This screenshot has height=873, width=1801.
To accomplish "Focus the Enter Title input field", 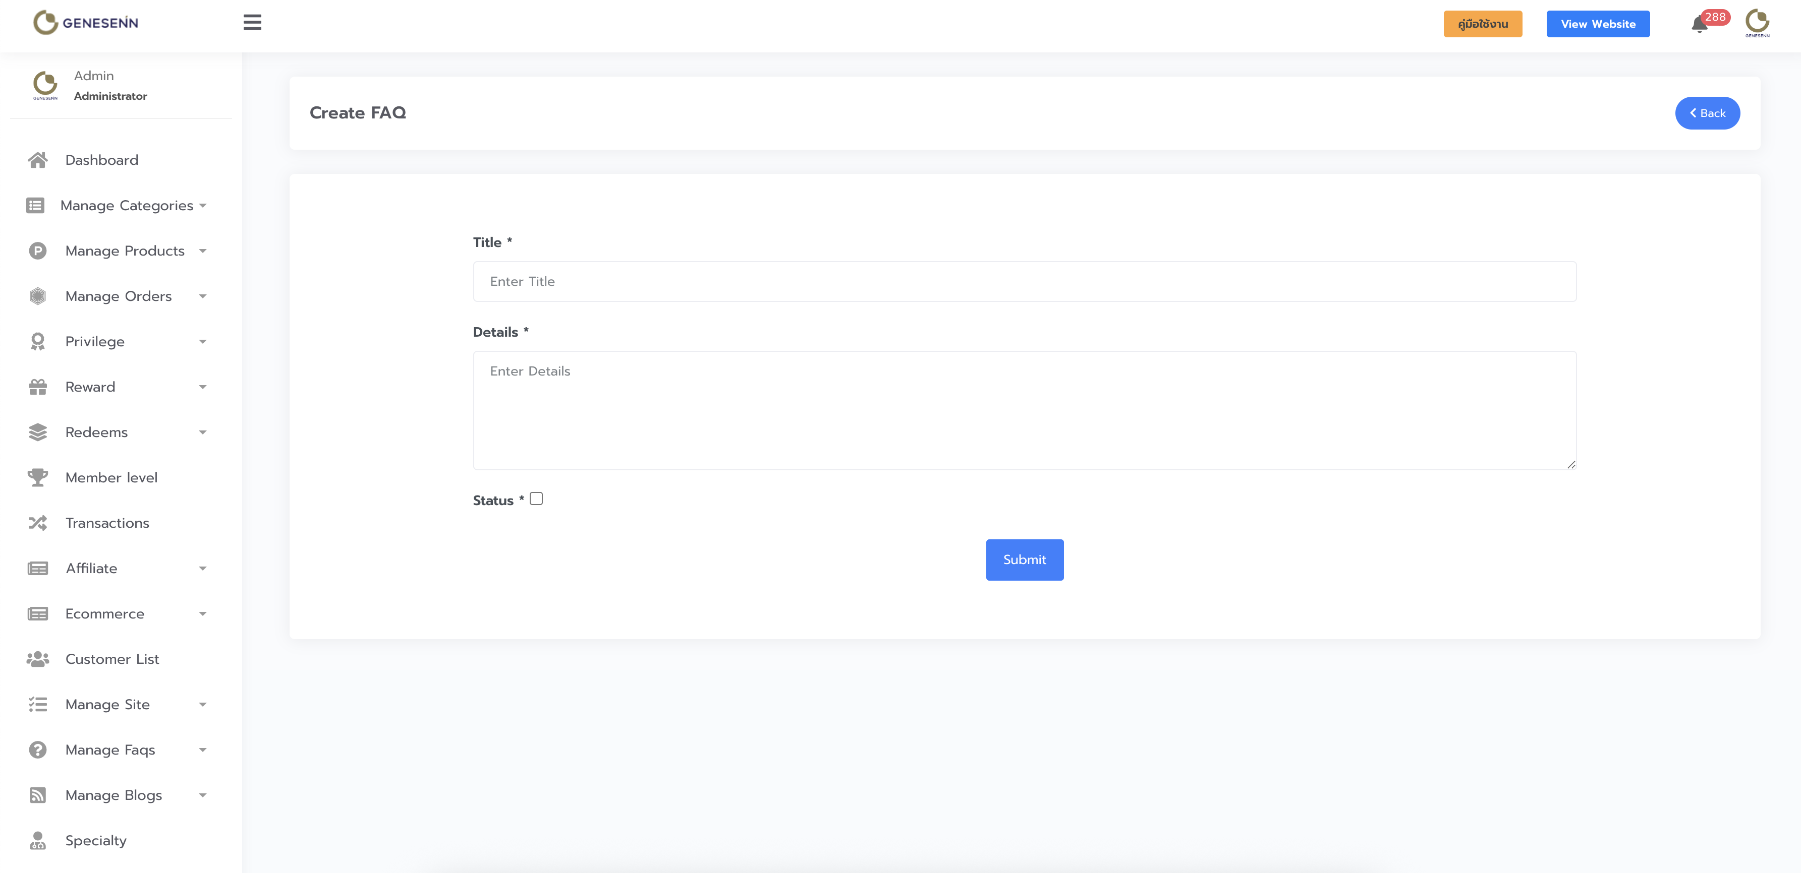I will click(1024, 281).
